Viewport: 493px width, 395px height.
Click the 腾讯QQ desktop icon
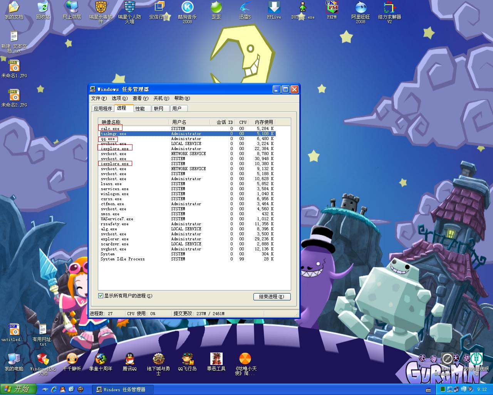130,362
